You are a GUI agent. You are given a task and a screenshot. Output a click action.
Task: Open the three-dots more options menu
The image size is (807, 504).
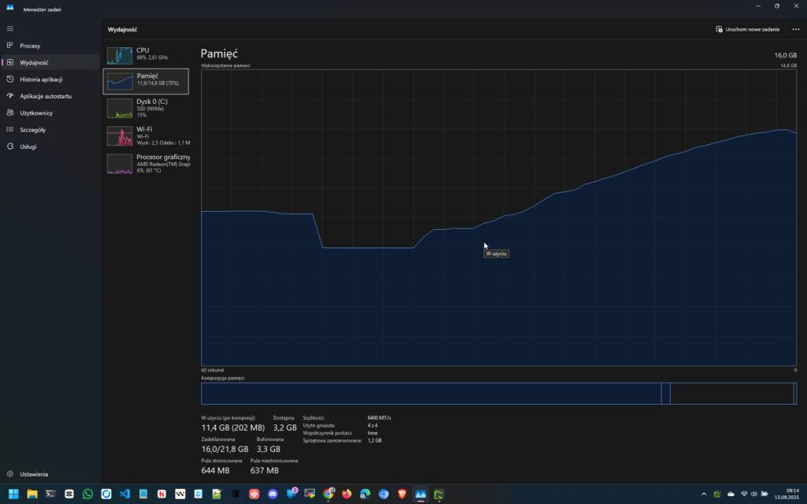tap(795, 29)
